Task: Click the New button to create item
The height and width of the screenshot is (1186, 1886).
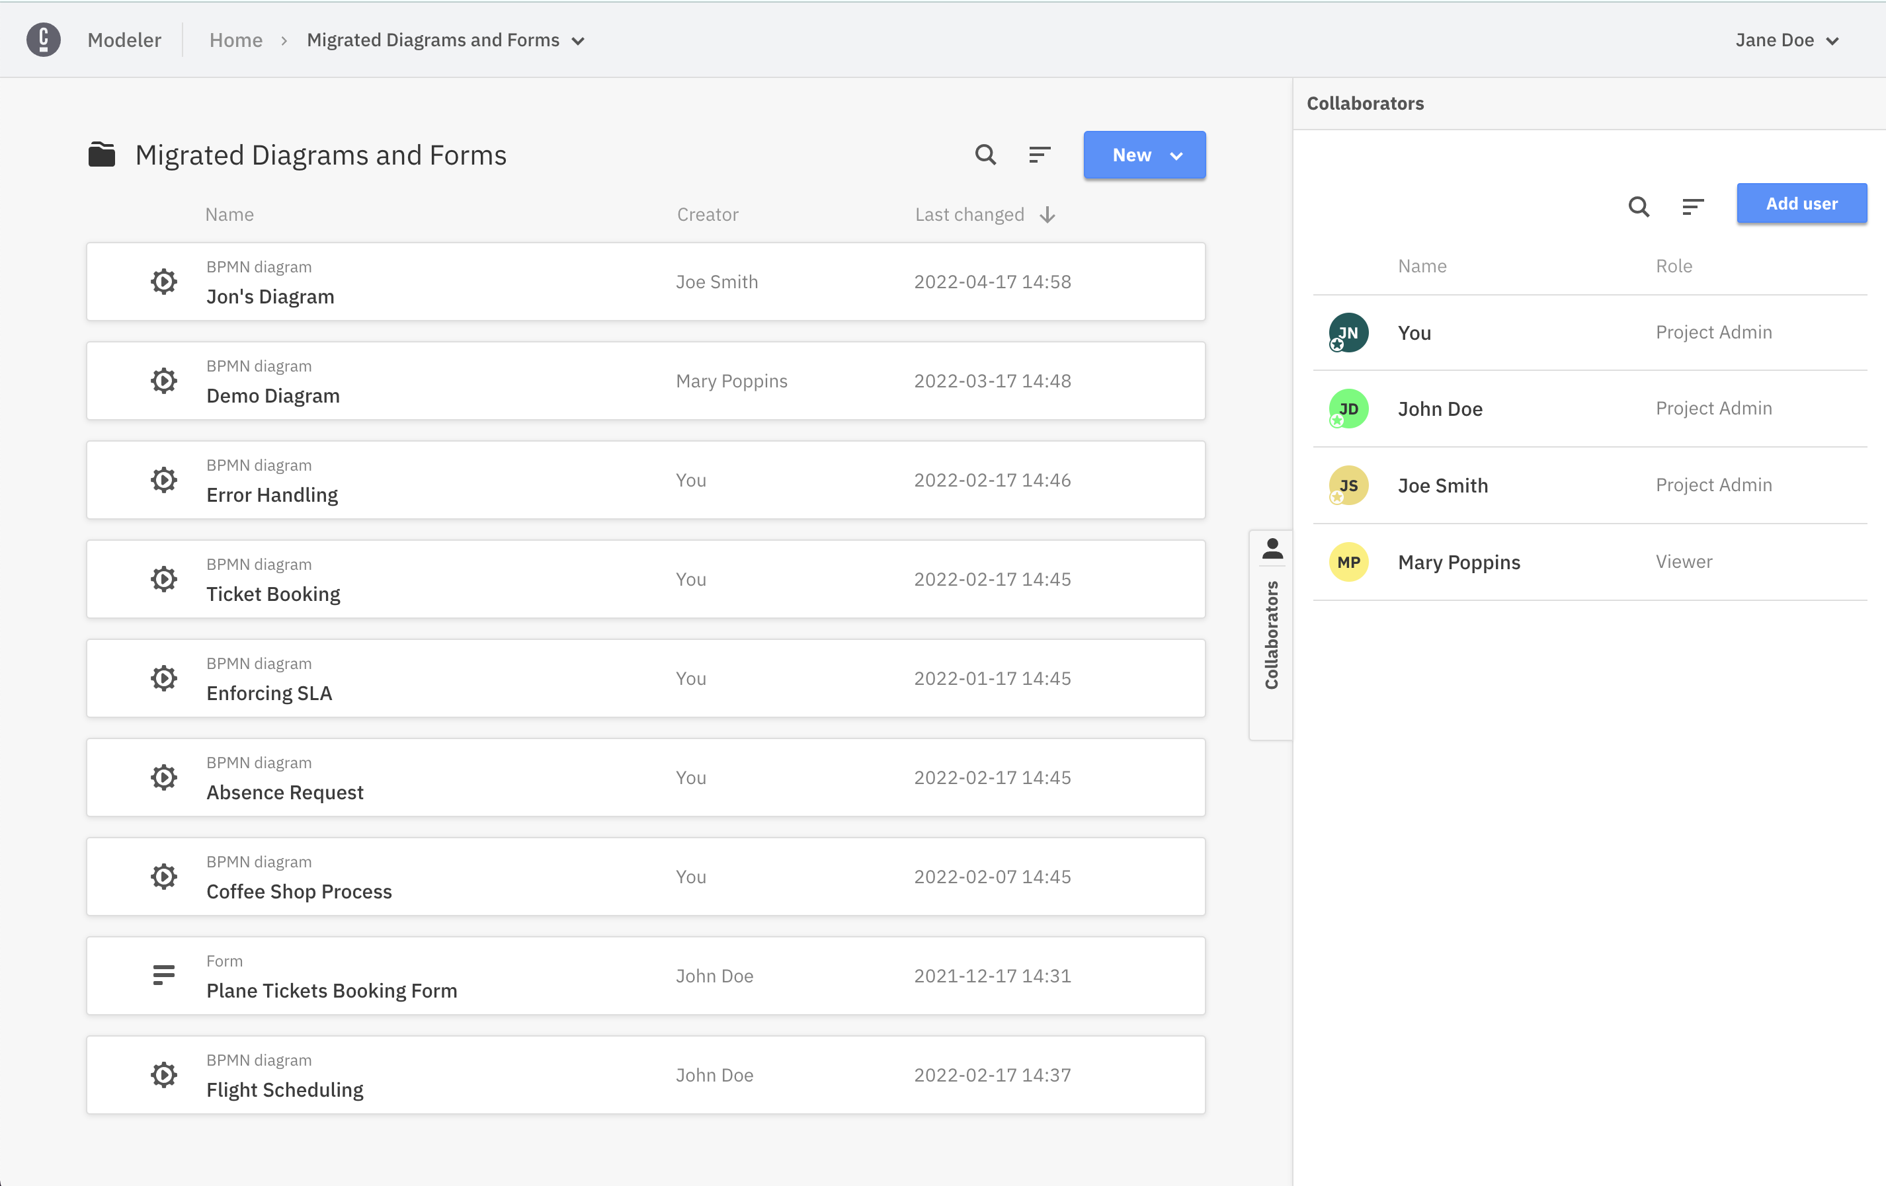Action: coord(1145,155)
